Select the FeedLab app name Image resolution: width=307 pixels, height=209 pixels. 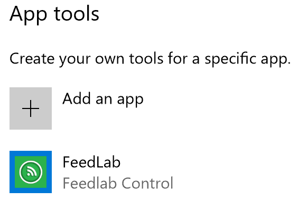point(91,162)
